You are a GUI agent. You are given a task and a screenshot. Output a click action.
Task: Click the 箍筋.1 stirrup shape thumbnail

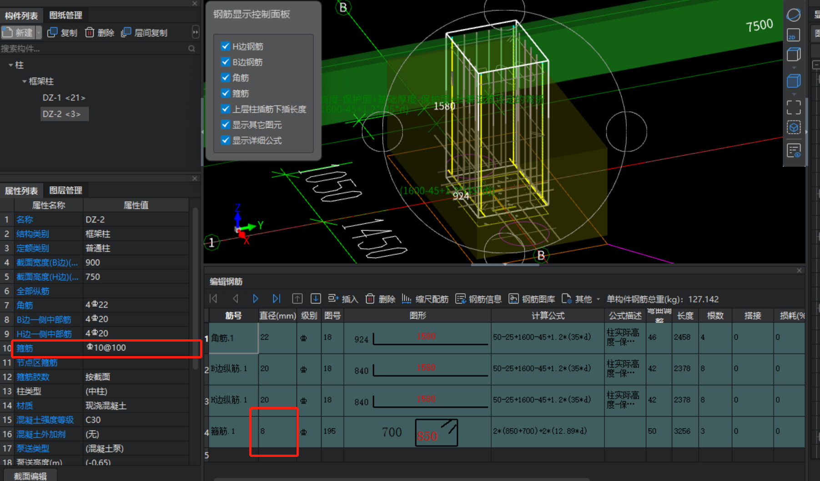437,432
